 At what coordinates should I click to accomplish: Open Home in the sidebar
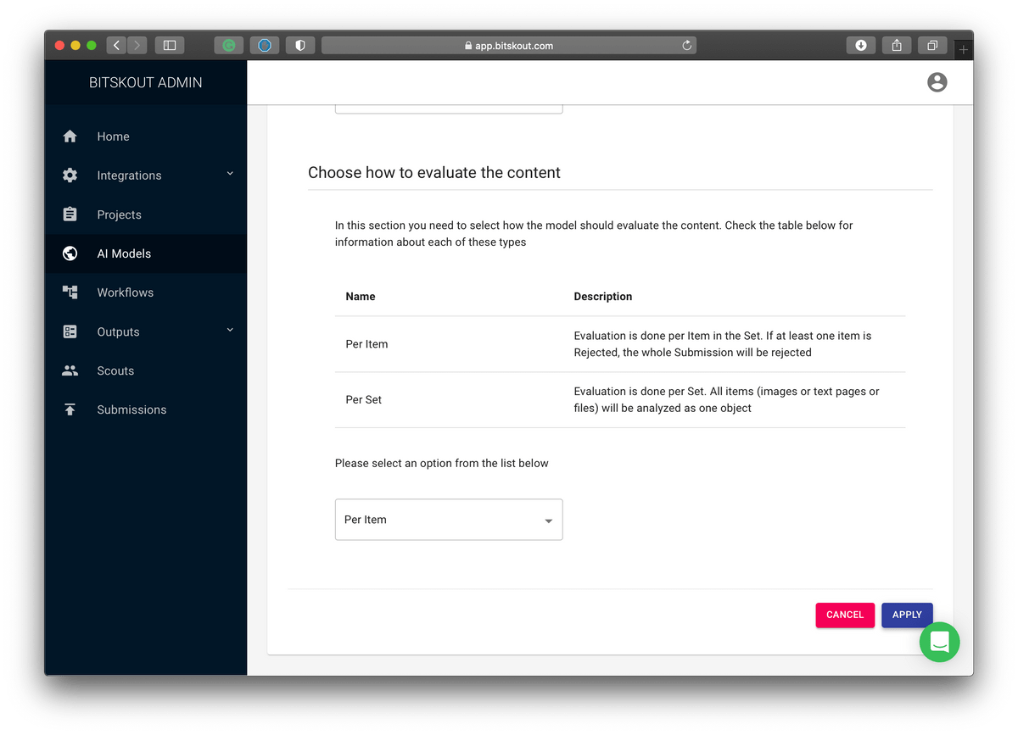click(x=146, y=136)
